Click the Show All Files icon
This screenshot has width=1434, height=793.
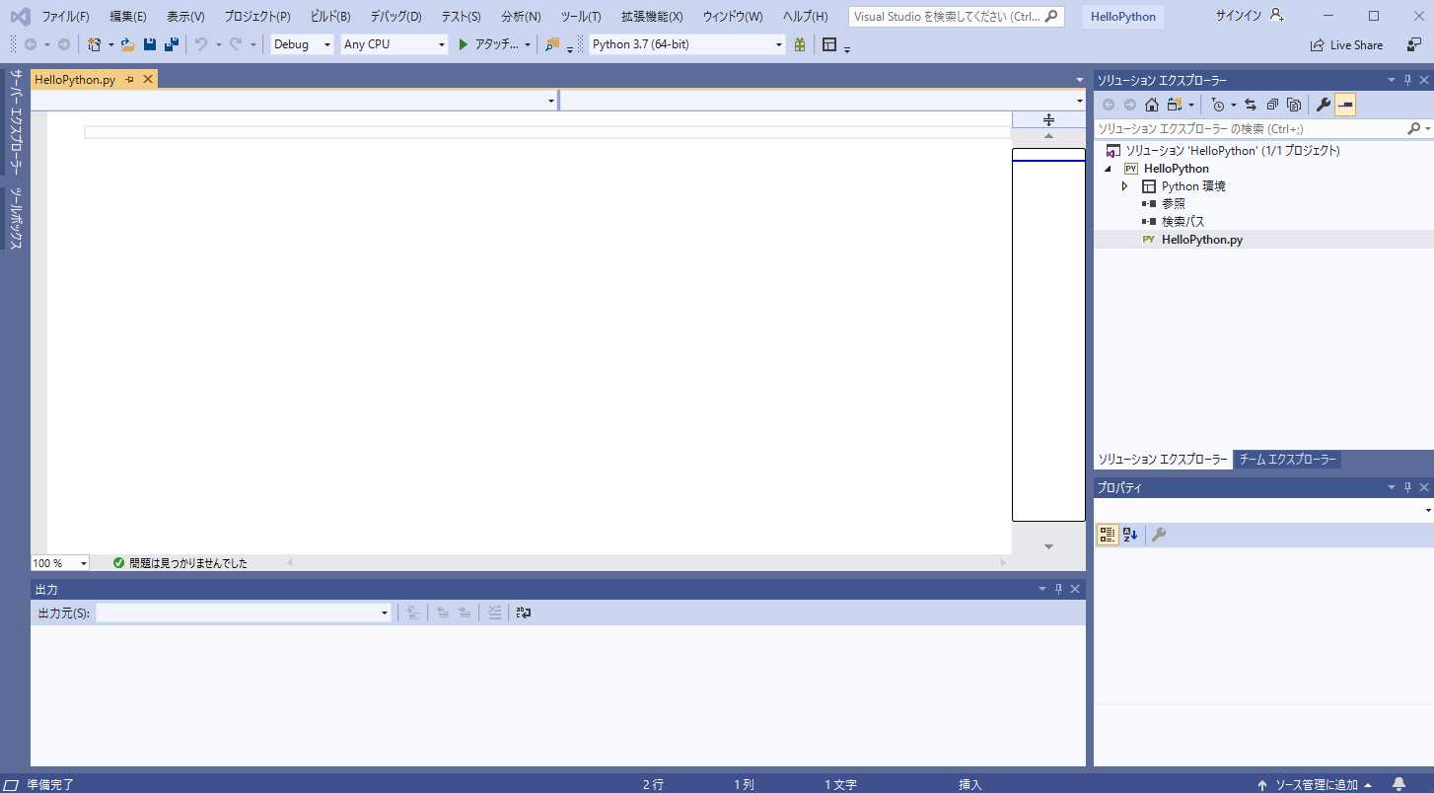coord(1294,105)
